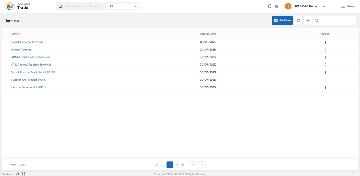Click the Added Date column header

point(208,34)
